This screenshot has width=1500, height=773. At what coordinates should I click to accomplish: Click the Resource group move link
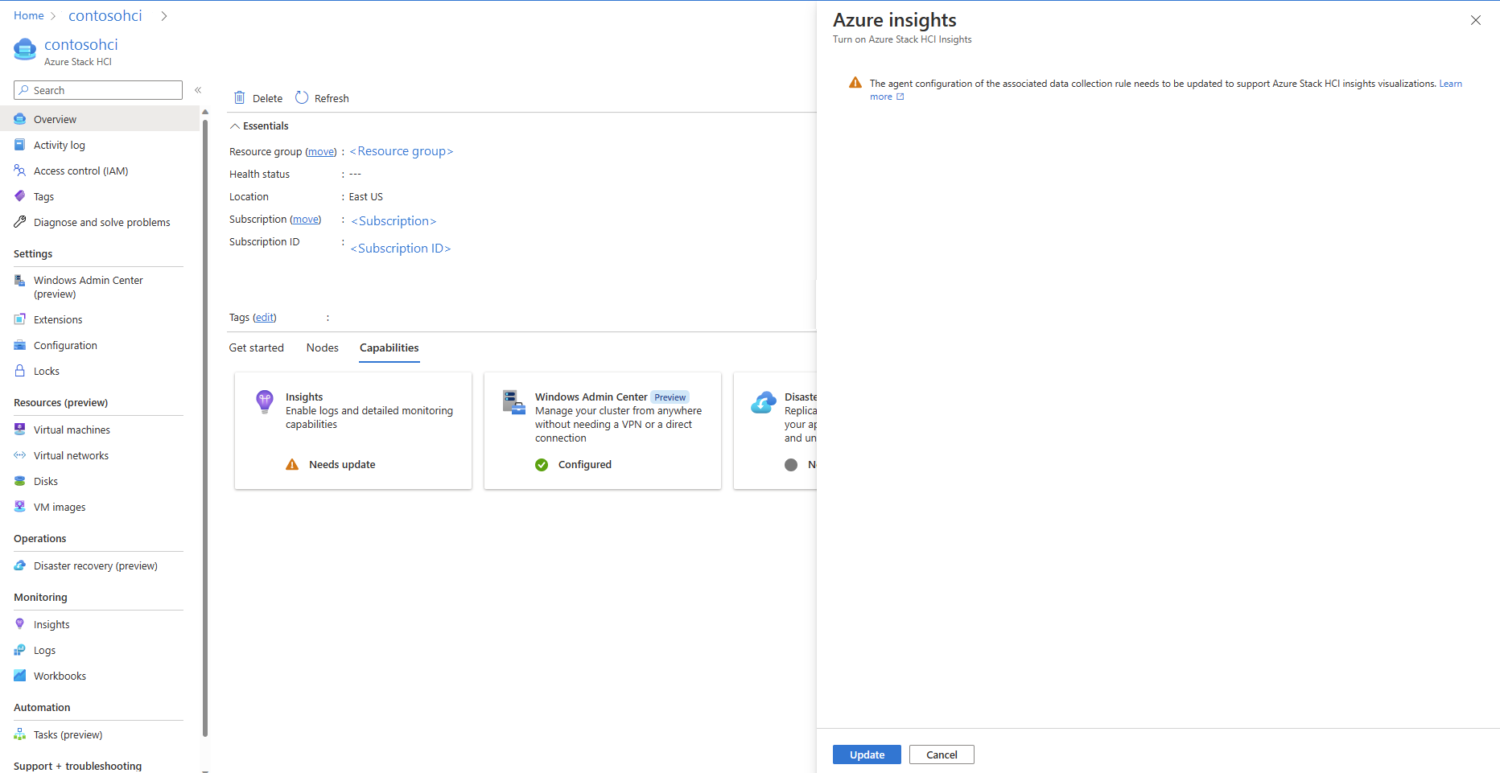[321, 152]
